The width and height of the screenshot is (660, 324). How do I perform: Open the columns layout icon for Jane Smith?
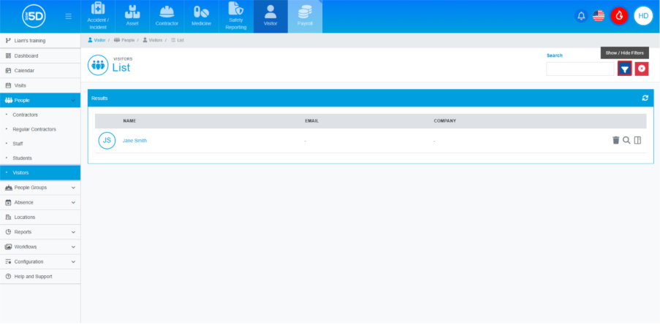pos(637,140)
